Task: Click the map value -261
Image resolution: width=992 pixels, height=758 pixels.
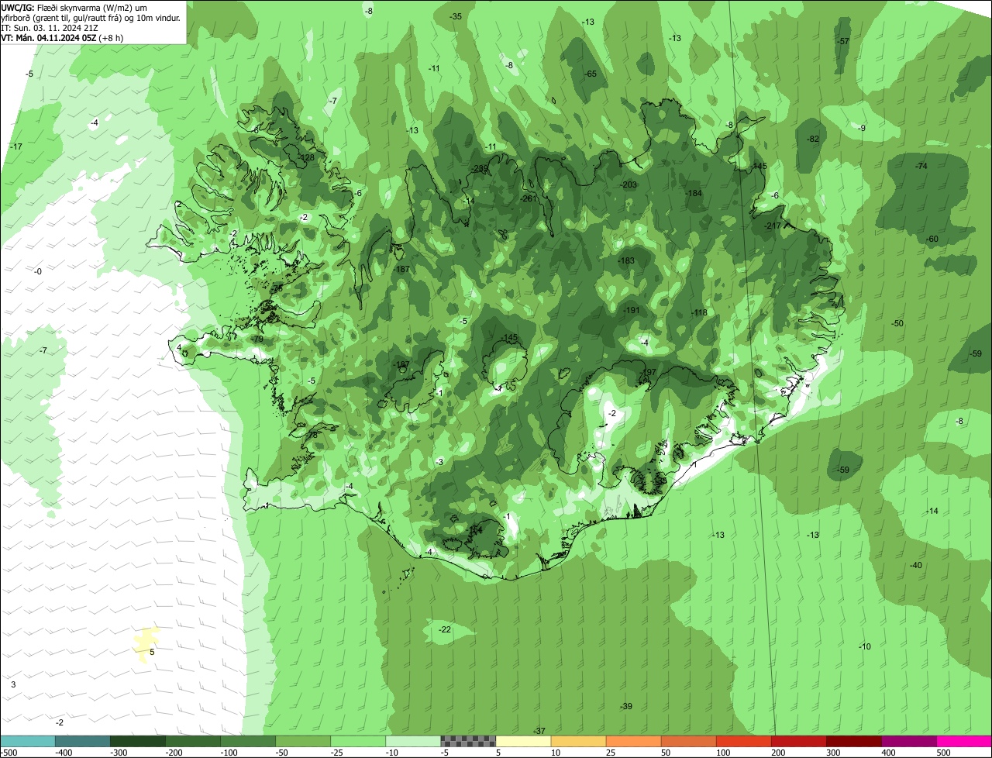Action: pyautogui.click(x=529, y=198)
